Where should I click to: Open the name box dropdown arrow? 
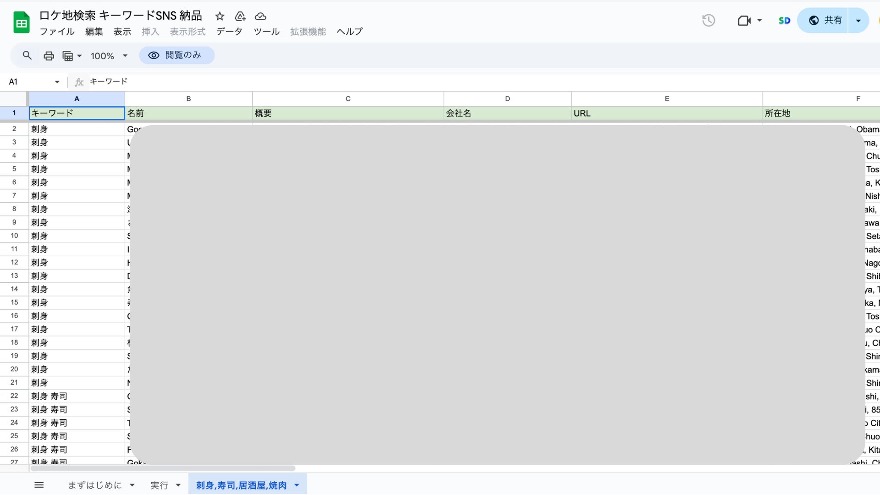57,82
